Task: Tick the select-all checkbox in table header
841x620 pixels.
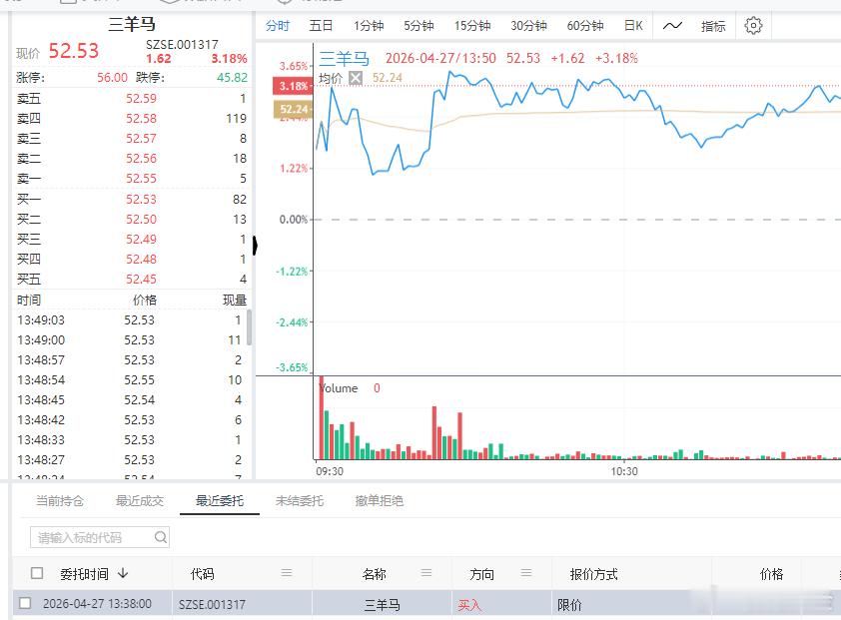Action: [37, 573]
